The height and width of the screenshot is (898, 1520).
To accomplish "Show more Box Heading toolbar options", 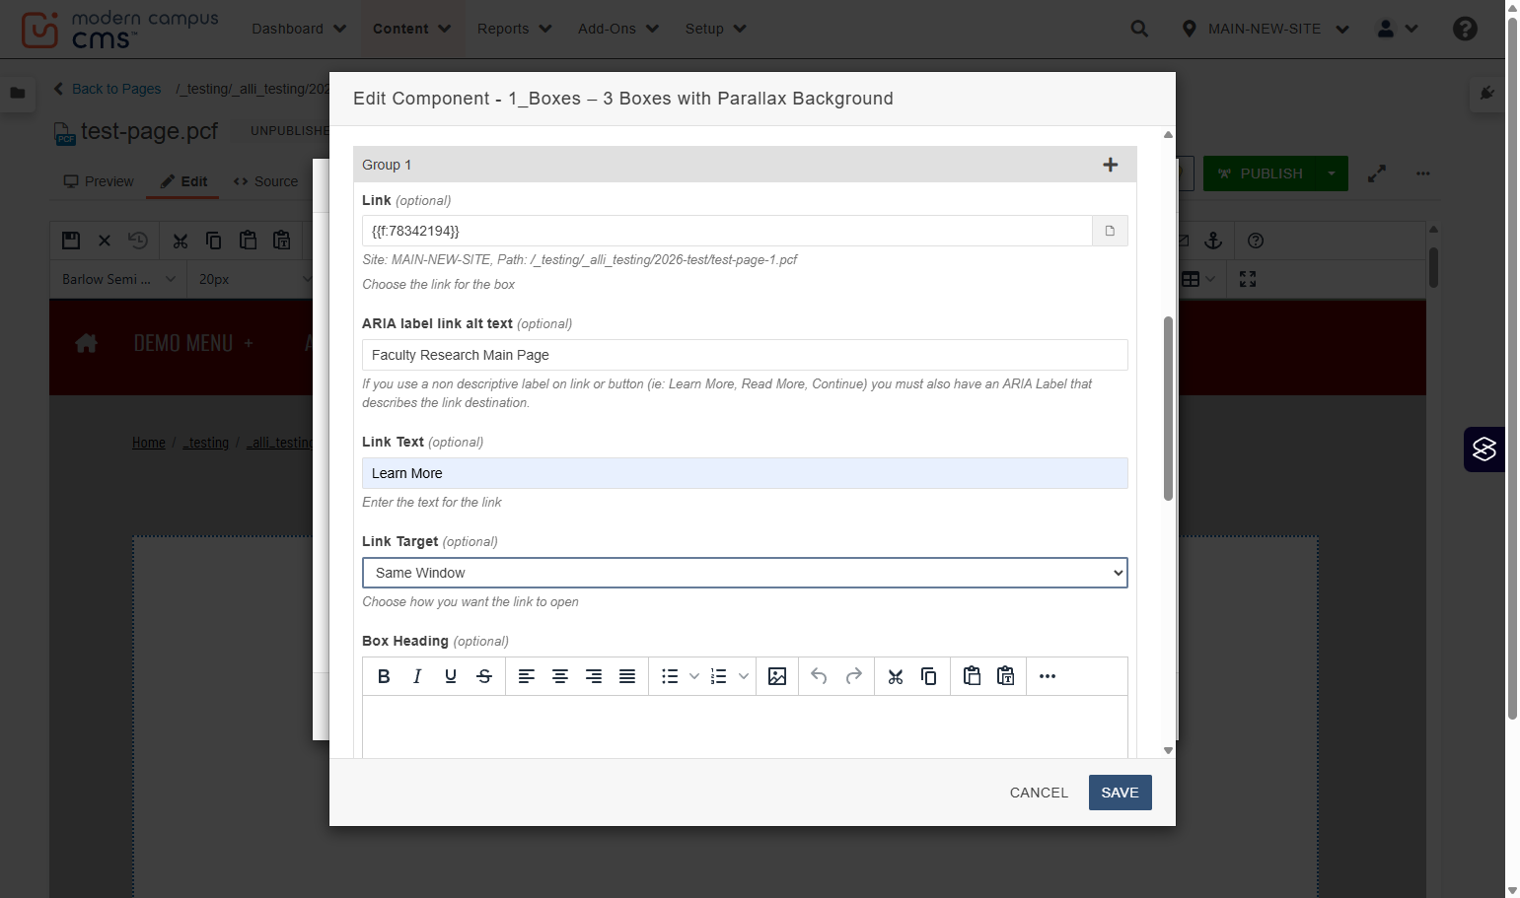I will pos(1048,676).
